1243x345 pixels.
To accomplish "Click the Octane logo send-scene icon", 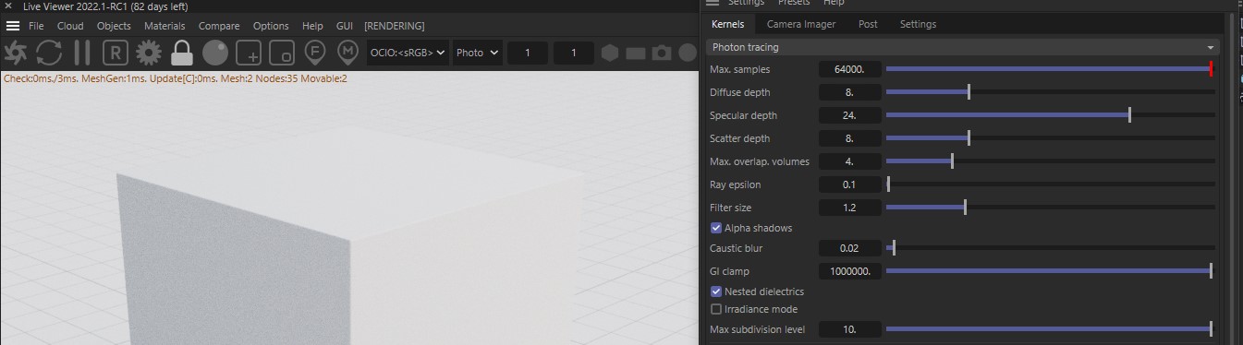I will point(17,53).
